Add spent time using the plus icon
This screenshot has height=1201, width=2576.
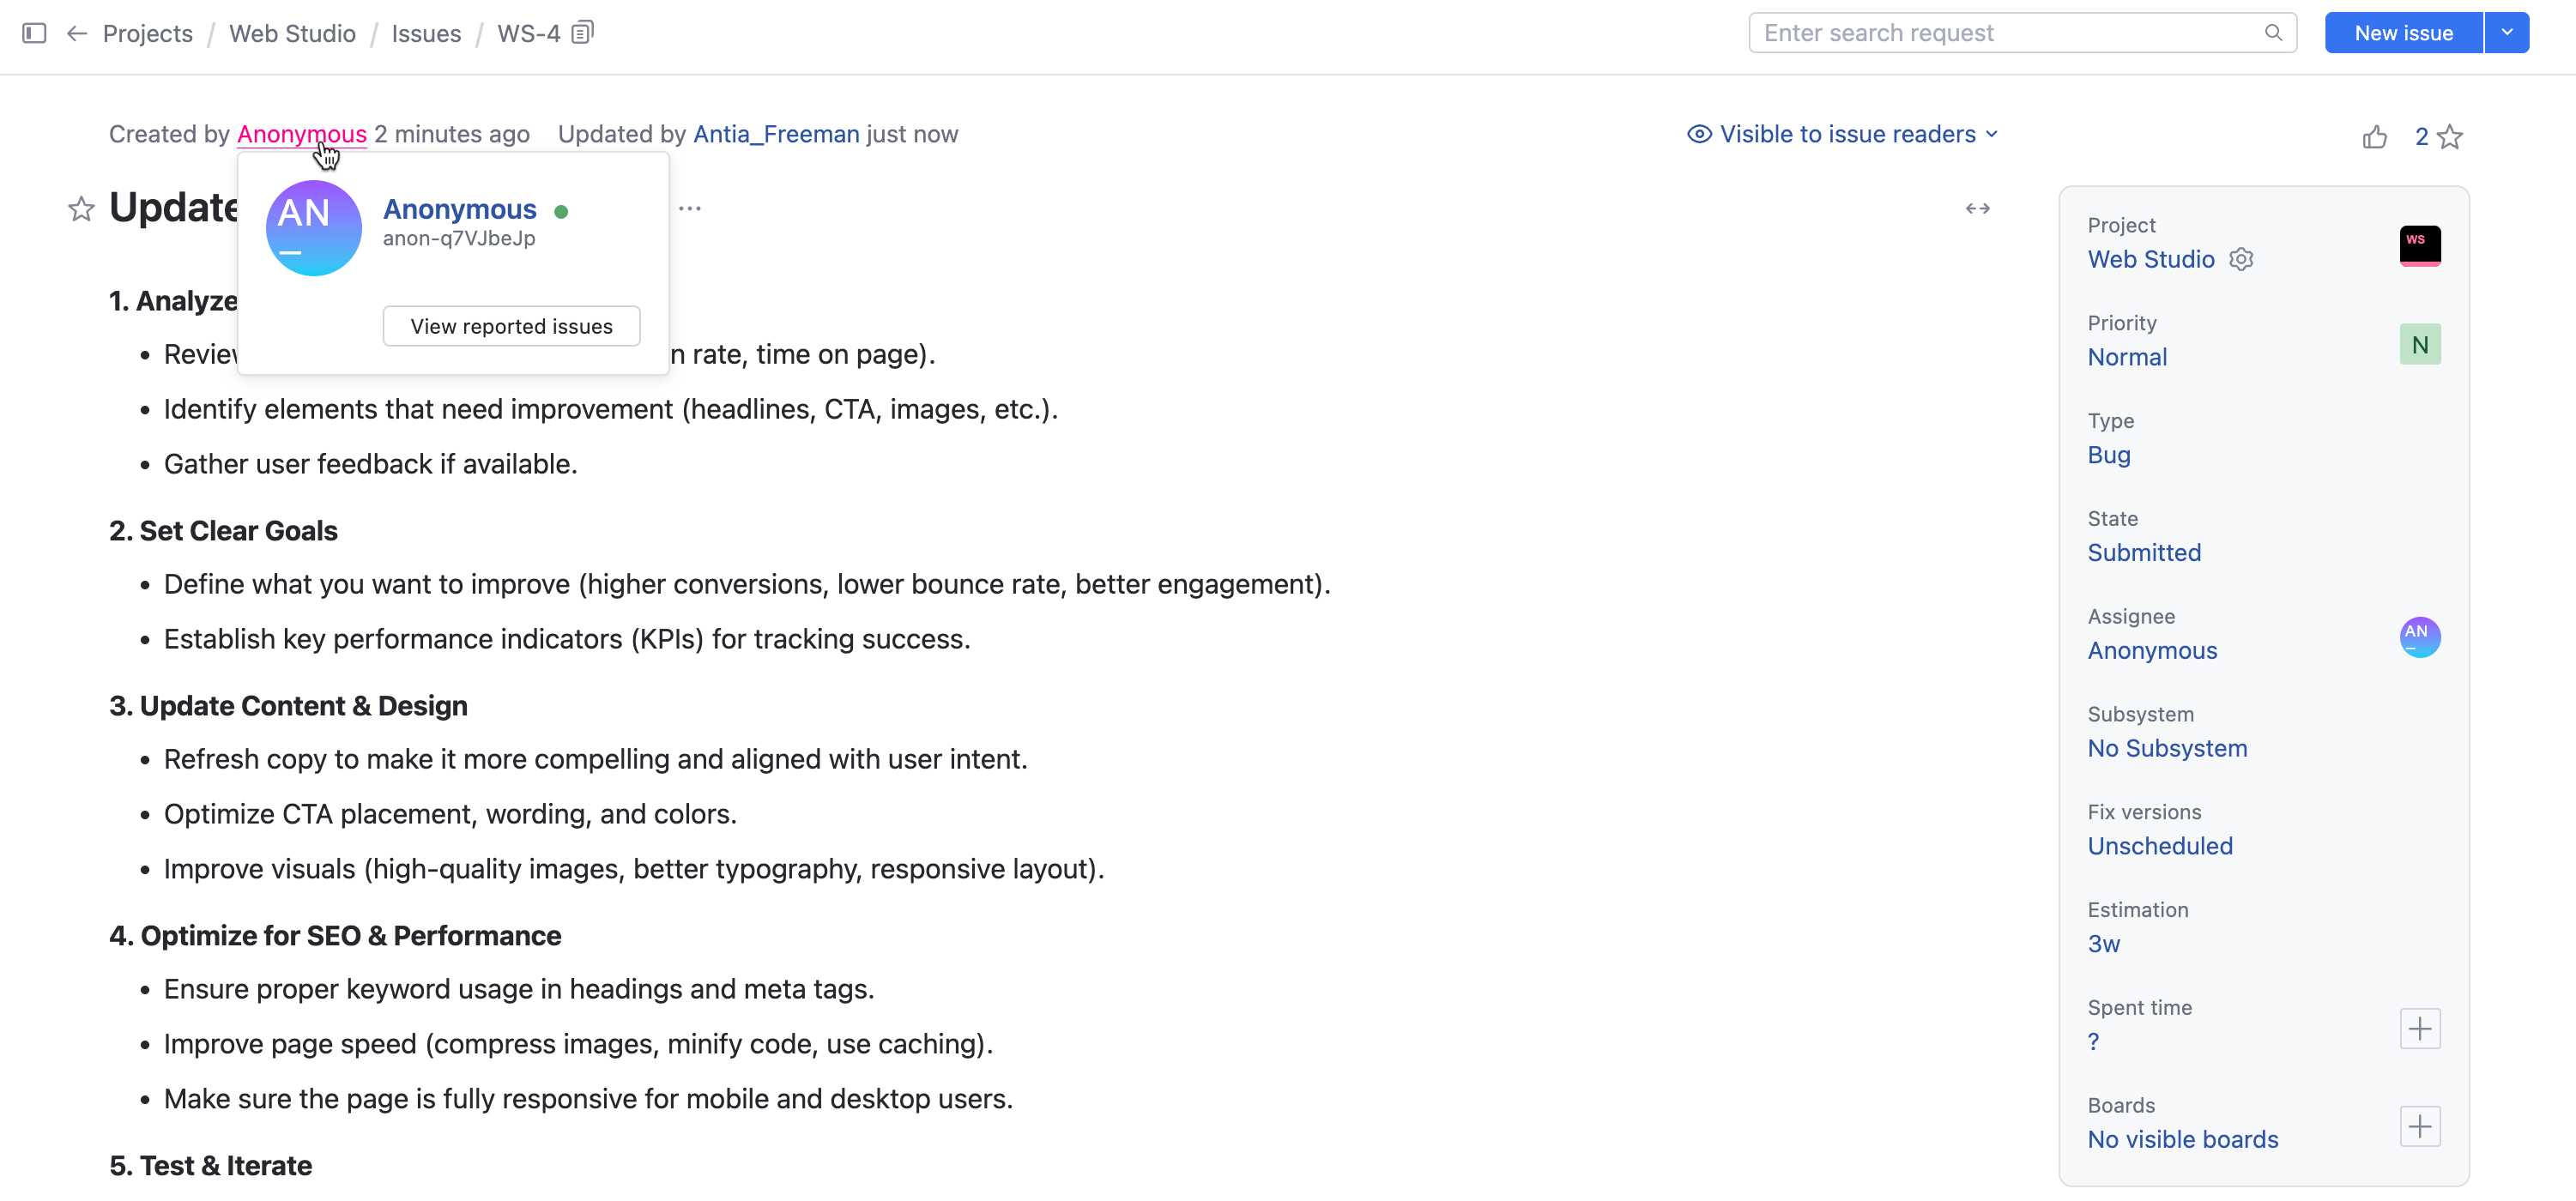click(2420, 1028)
